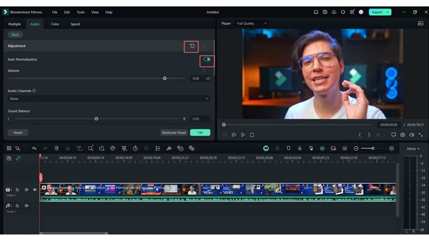Switch to the Color tab

(x=55, y=24)
